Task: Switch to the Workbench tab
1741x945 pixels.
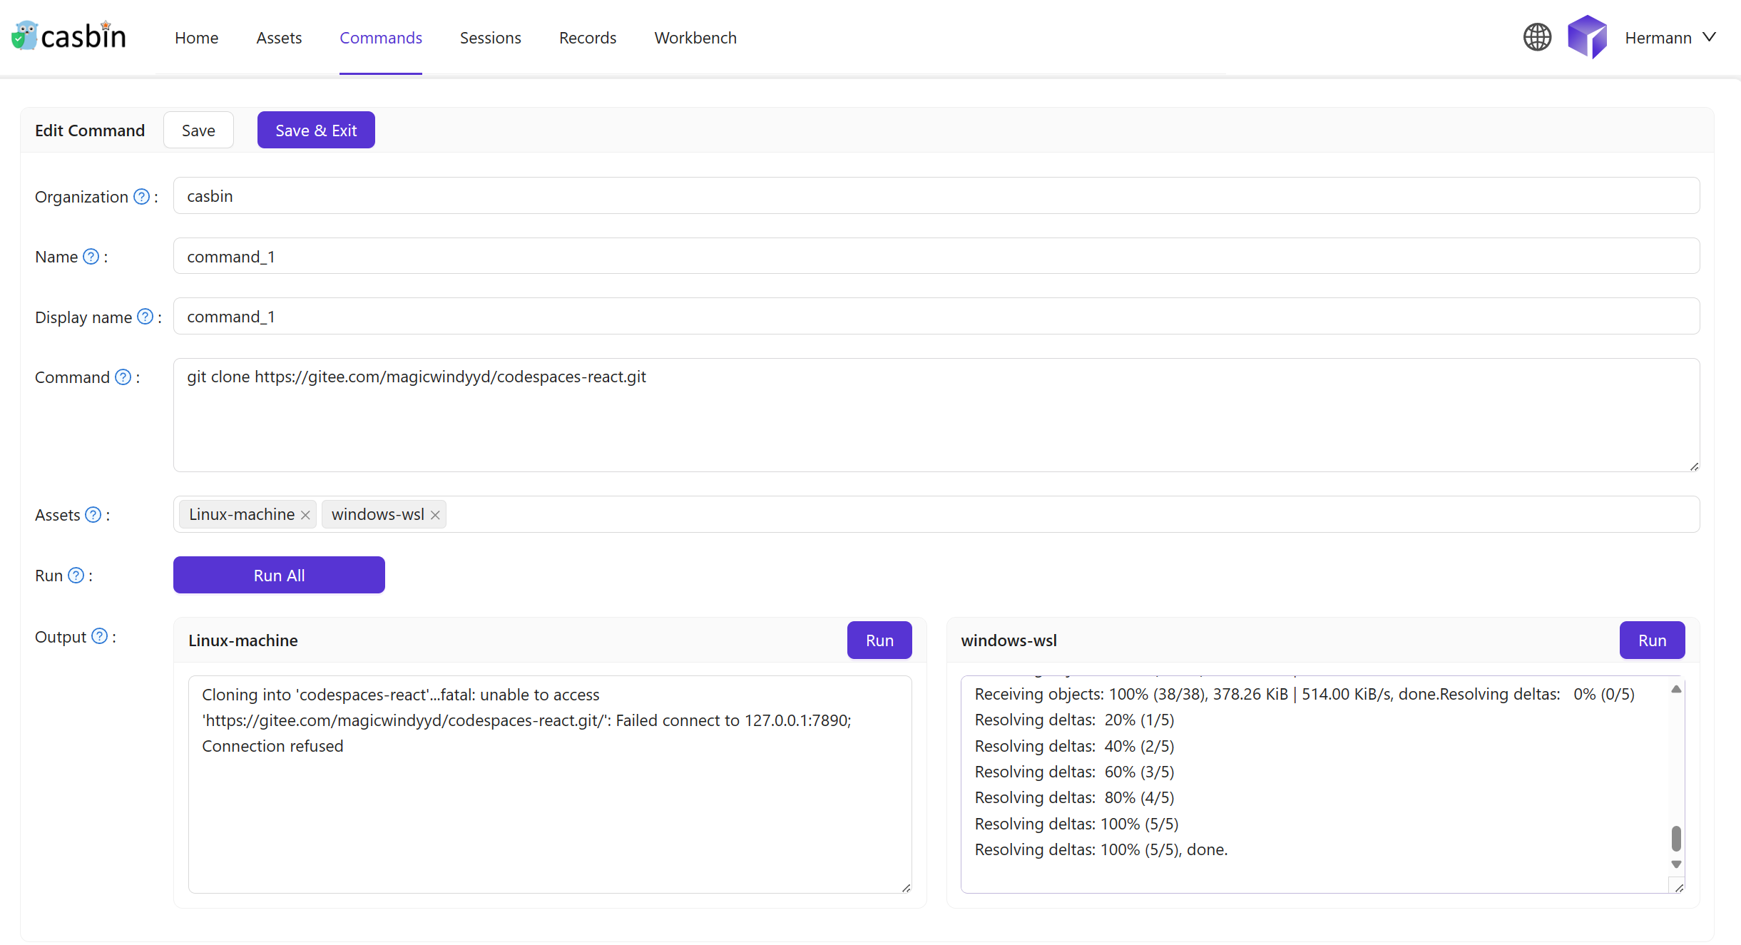Action: tap(695, 38)
